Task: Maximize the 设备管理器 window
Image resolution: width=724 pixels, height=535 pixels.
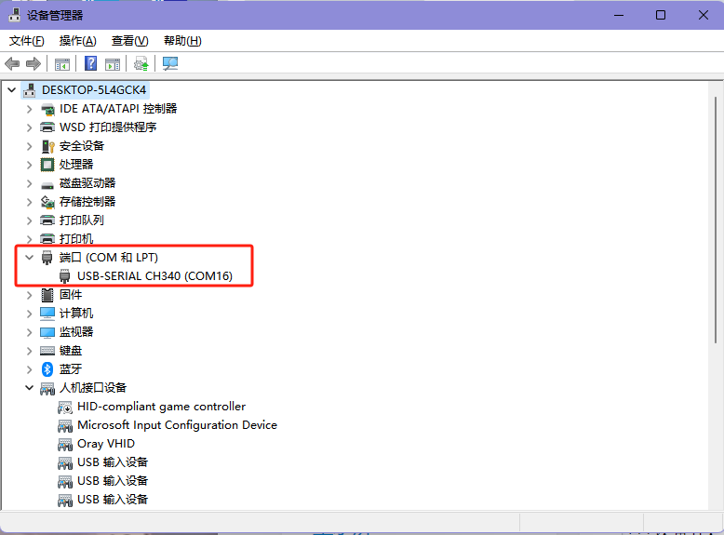Action: tap(661, 15)
